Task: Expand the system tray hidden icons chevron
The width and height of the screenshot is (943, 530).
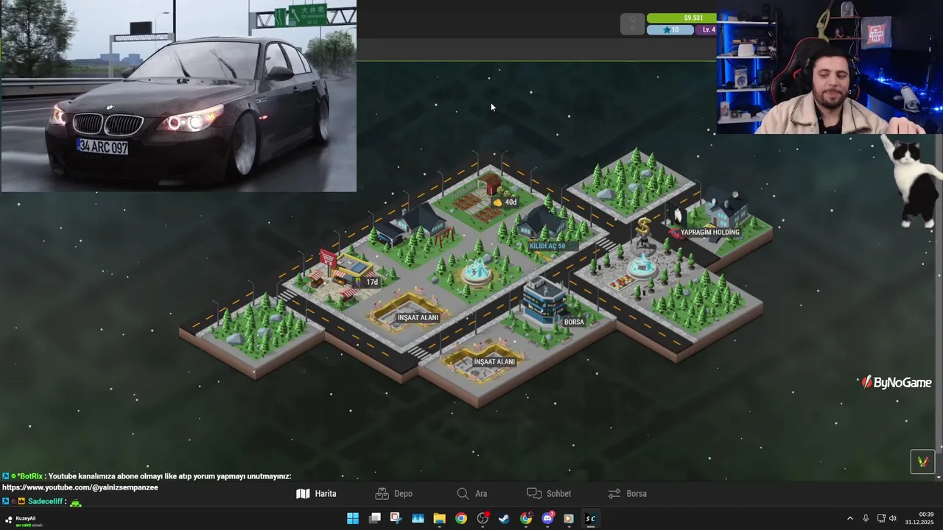Action: (849, 518)
